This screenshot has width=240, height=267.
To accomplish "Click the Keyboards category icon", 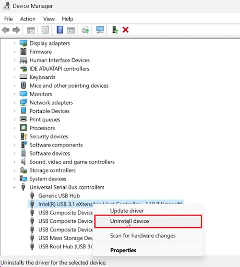I will pyautogui.click(x=24, y=77).
